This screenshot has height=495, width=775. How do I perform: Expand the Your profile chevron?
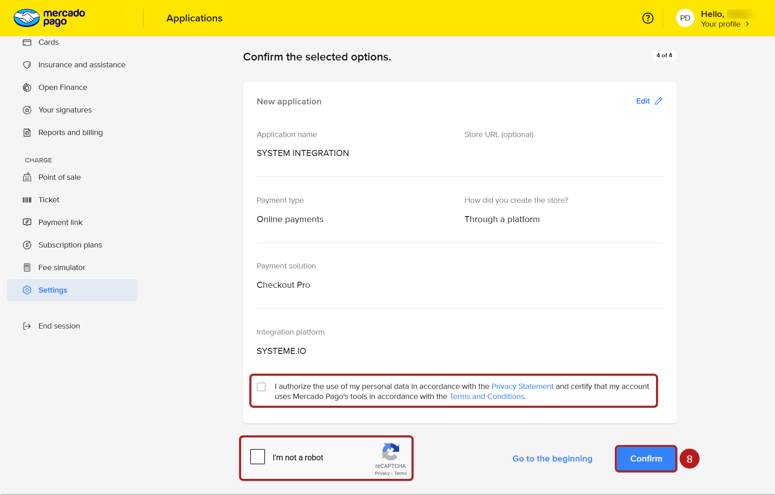[x=748, y=24]
